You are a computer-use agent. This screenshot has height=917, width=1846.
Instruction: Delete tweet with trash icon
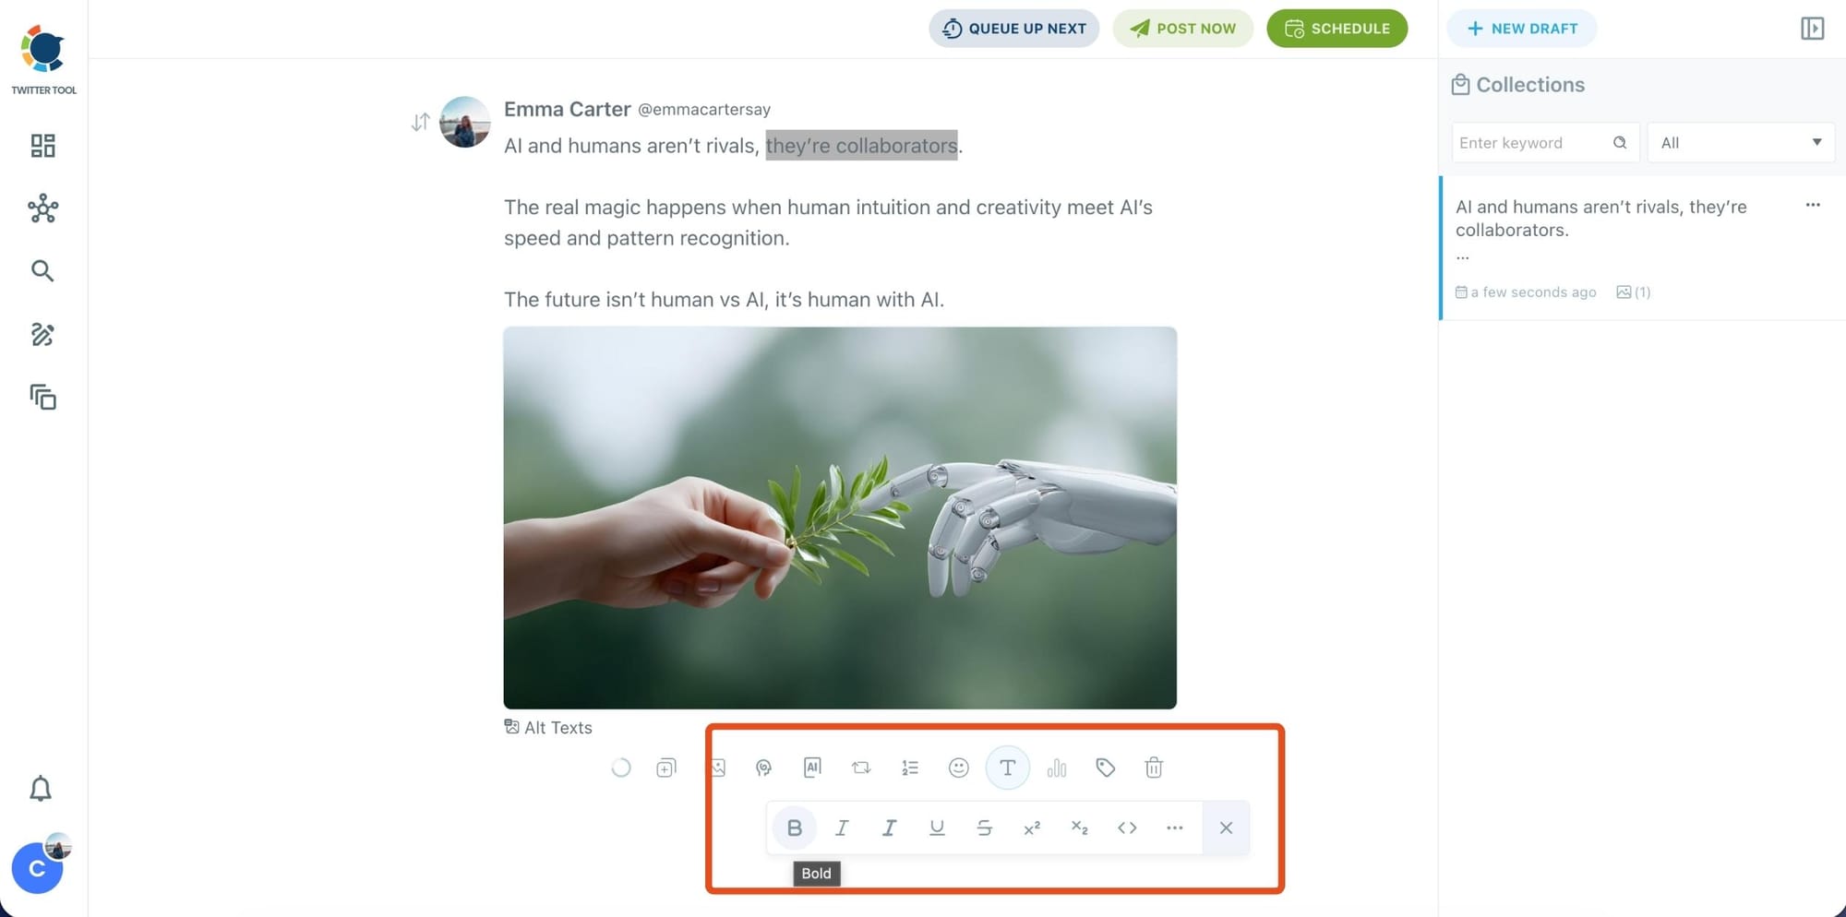[1154, 768]
